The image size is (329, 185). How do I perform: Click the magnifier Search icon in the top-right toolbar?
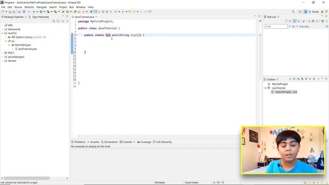294,12
